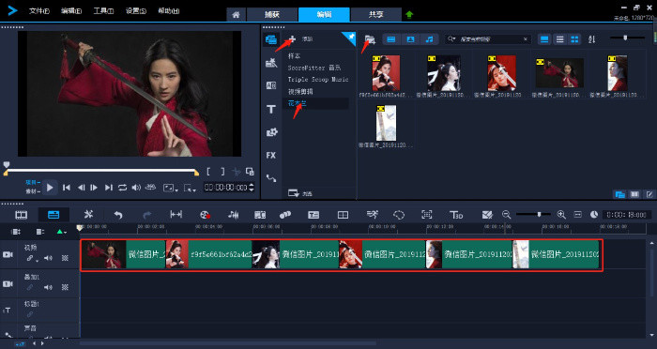Open the record/capture option
The width and height of the screenshot is (657, 349).
[x=205, y=215]
